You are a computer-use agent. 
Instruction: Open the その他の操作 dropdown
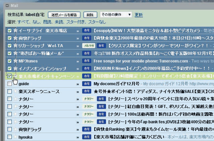tap(116, 15)
